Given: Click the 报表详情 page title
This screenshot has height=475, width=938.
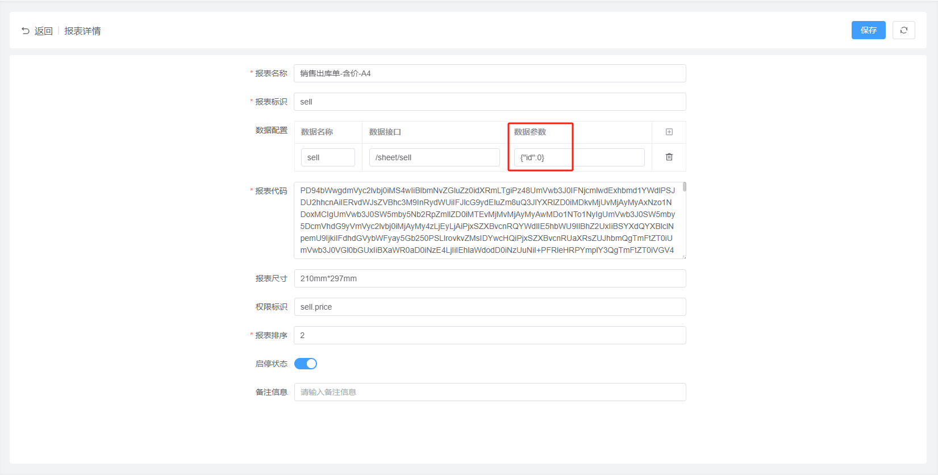Looking at the screenshot, I should pyautogui.click(x=82, y=31).
